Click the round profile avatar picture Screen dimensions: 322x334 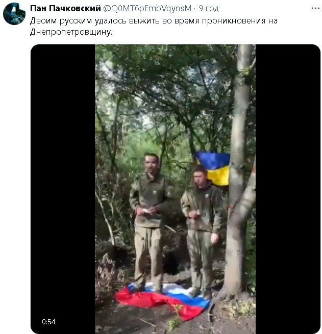14,14
